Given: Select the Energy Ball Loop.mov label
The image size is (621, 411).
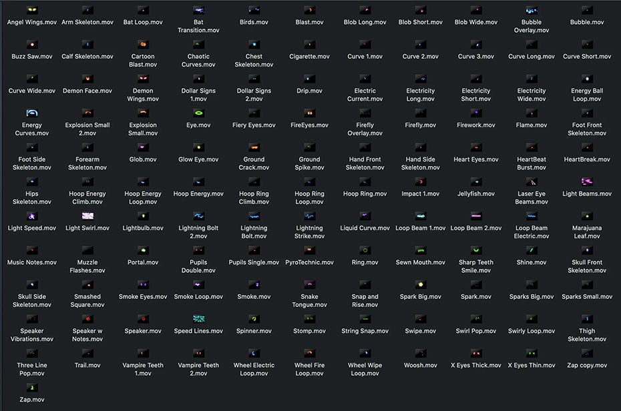Looking at the screenshot, I should click(x=587, y=95).
